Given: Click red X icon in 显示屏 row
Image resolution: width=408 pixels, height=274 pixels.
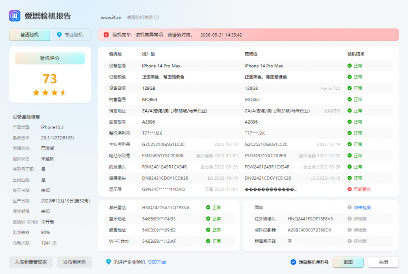Looking at the screenshot, I should (349, 189).
